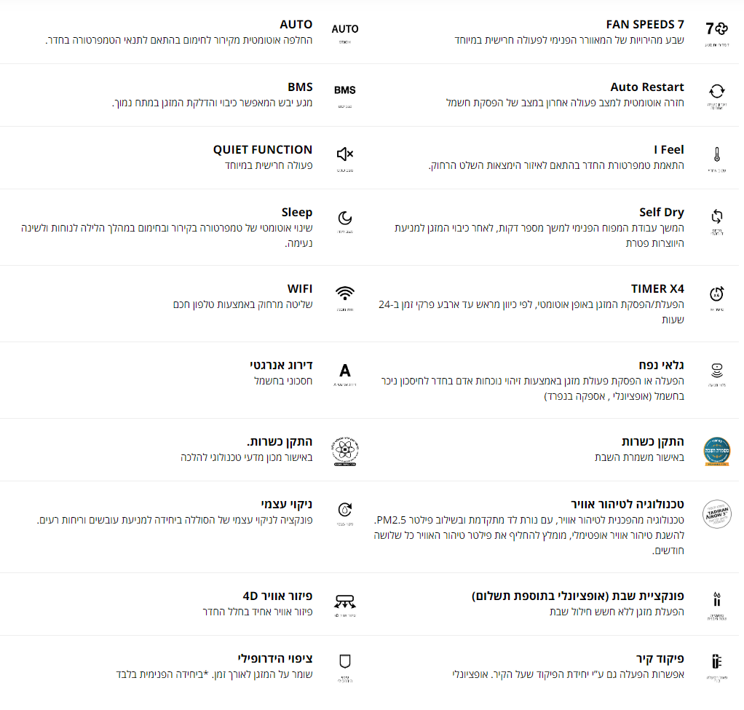Click the self-cleaning water drop icon
Image resolution: width=744 pixels, height=710 pixels.
pos(345,510)
